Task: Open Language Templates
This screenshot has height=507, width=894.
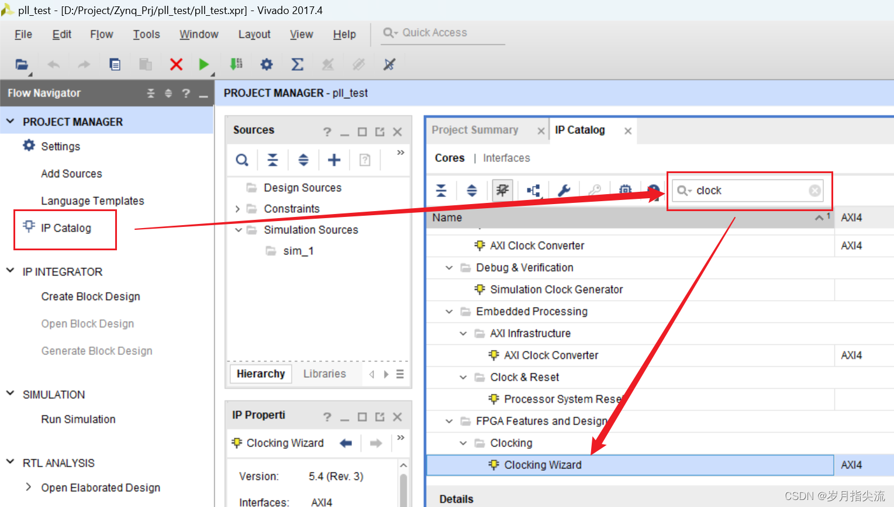Action: coord(92,201)
